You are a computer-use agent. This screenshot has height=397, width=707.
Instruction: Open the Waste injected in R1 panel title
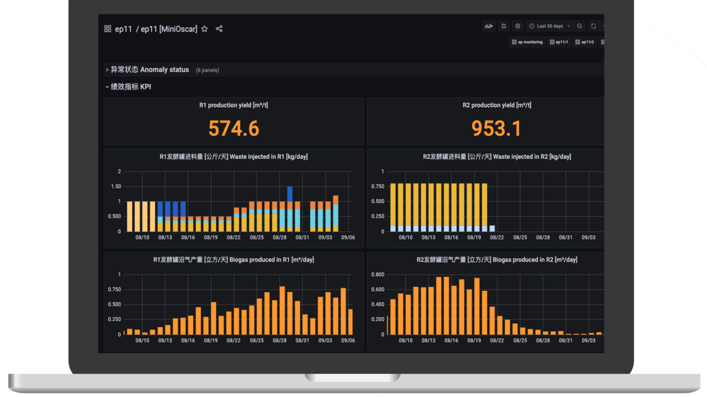[x=234, y=156]
